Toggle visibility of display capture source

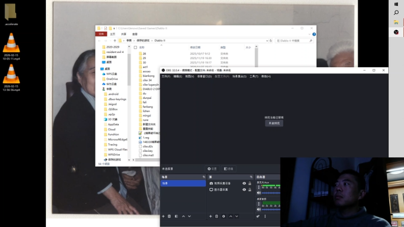click(x=244, y=190)
